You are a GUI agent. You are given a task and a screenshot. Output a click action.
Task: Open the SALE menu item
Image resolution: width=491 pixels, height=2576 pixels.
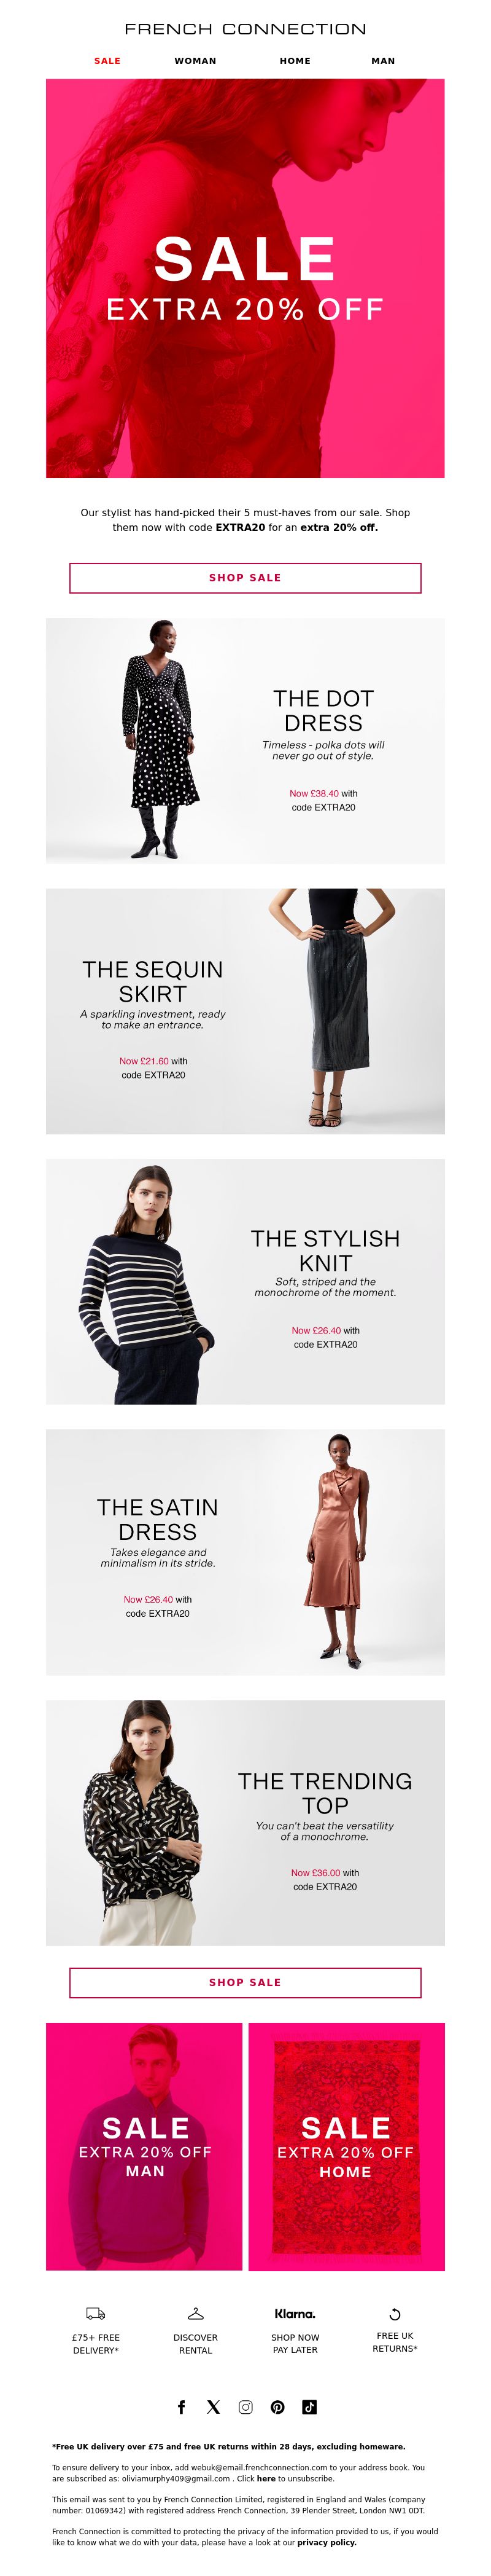(x=107, y=61)
